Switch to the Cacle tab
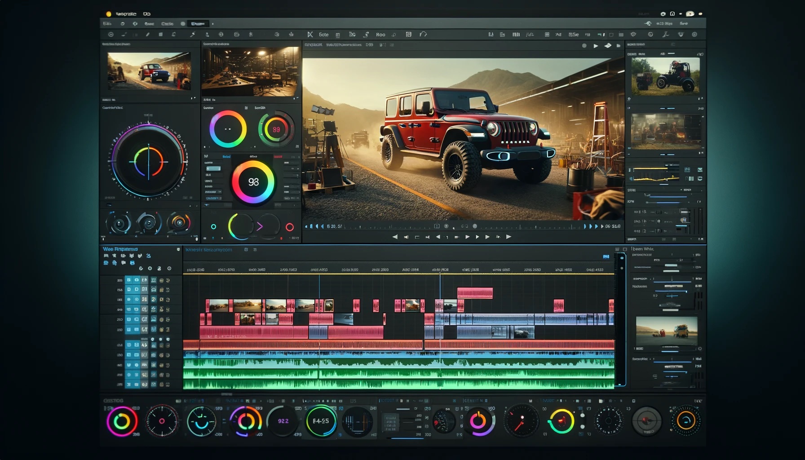The height and width of the screenshot is (460, 805). (167, 24)
